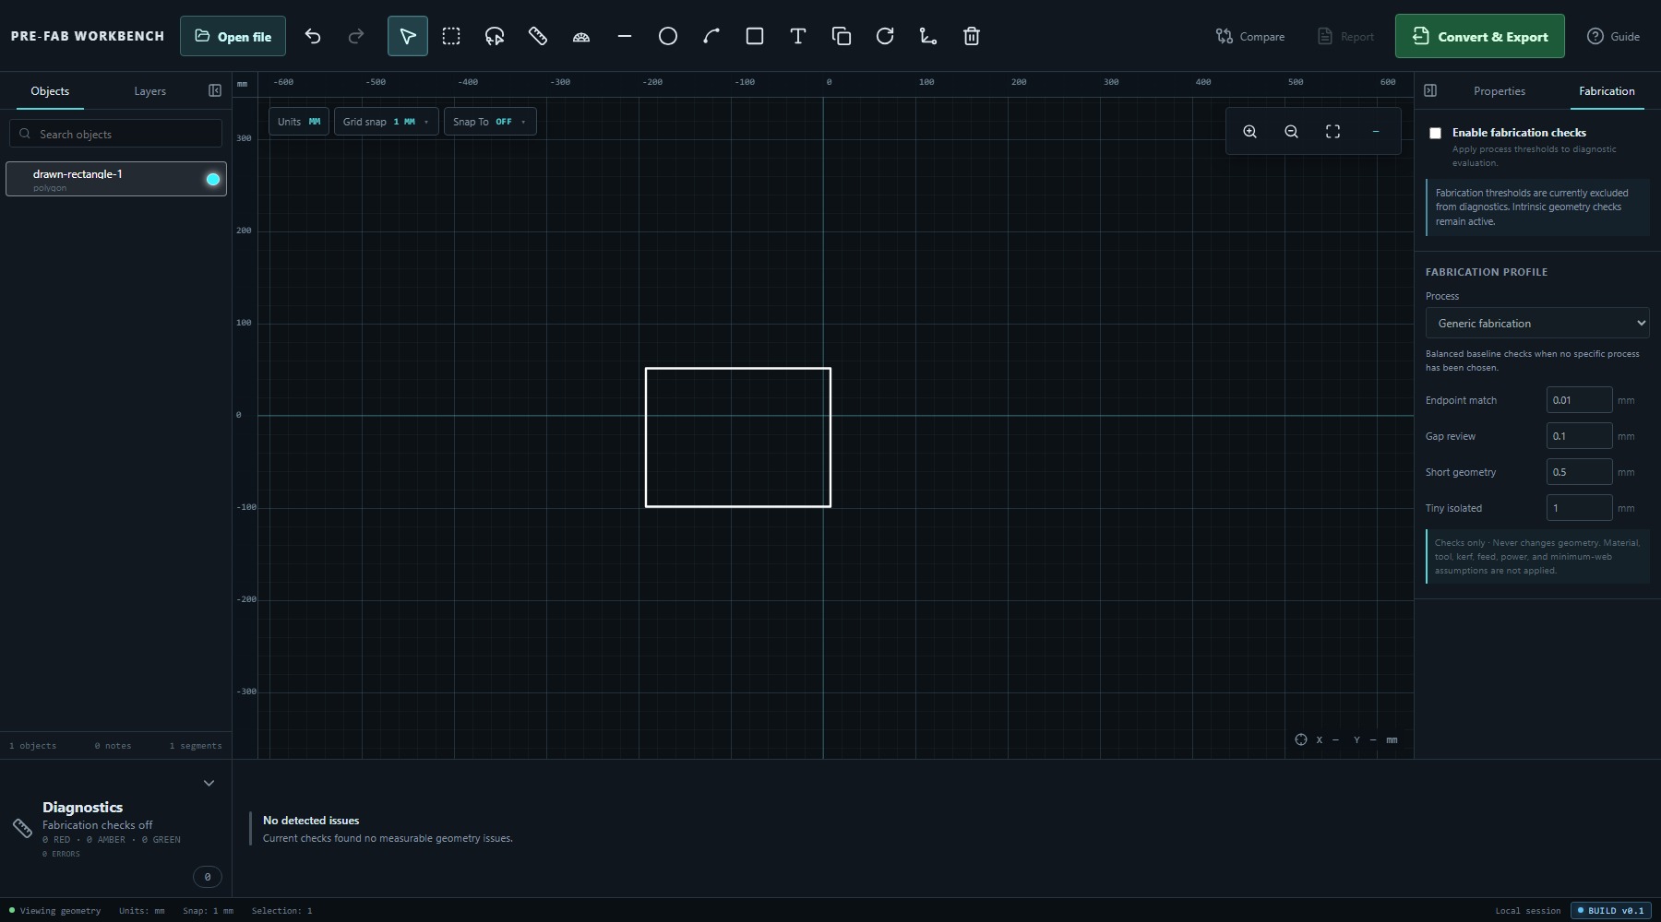Open the Grid snap dropdown

386,122
